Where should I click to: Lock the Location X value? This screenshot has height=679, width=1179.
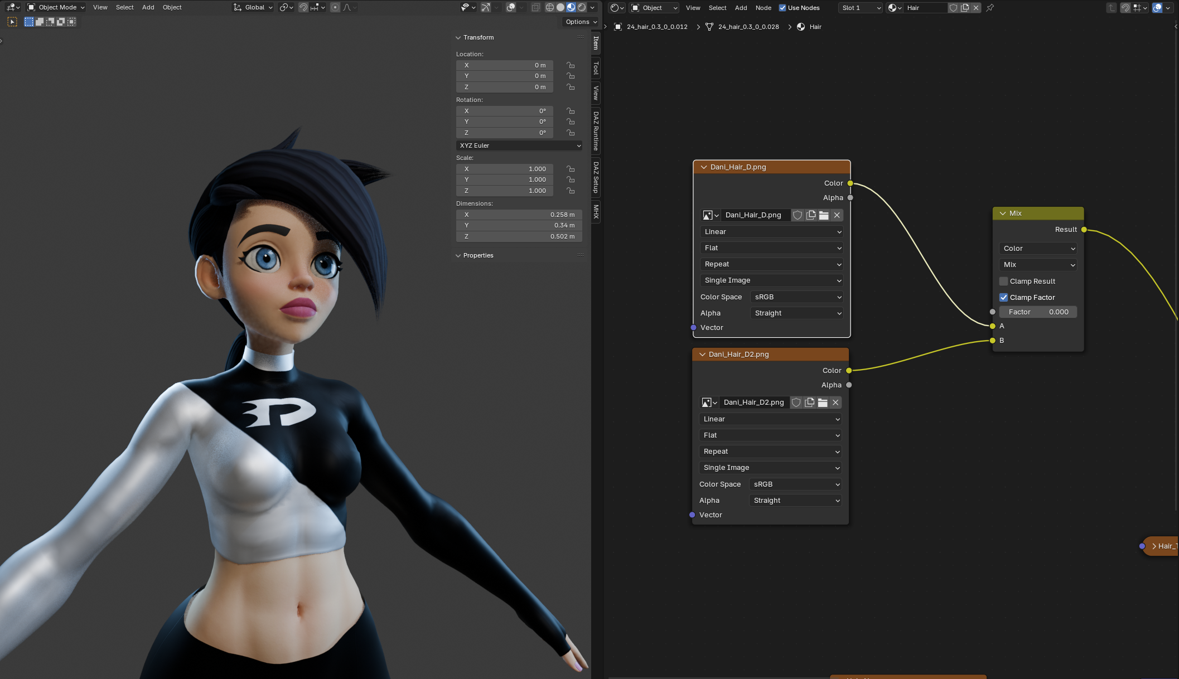[571, 65]
